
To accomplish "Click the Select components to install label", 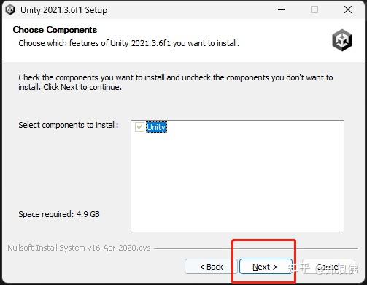I will tap(69, 125).
